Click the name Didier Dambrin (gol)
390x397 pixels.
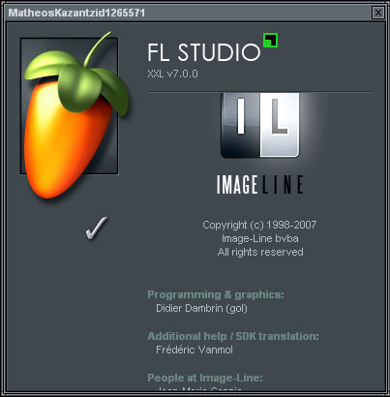(x=201, y=308)
